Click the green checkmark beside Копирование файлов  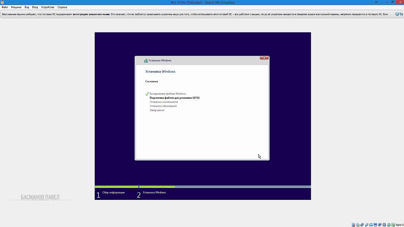[147, 94]
